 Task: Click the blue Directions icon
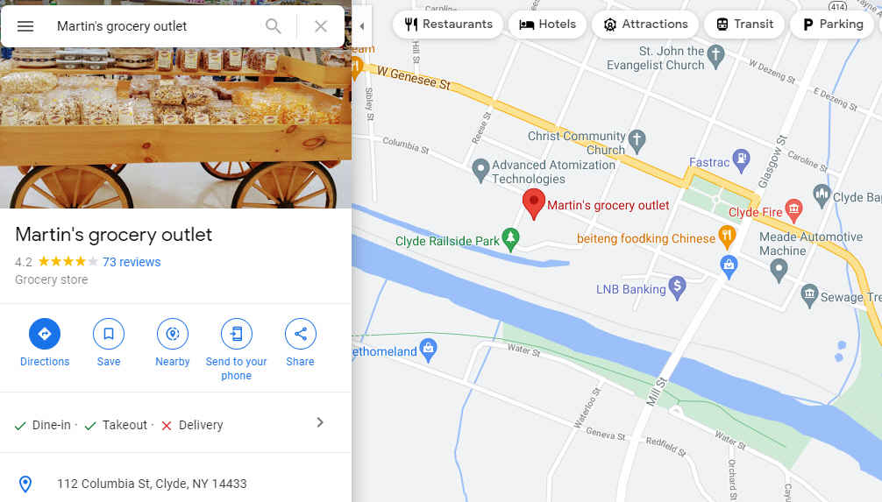(x=45, y=334)
